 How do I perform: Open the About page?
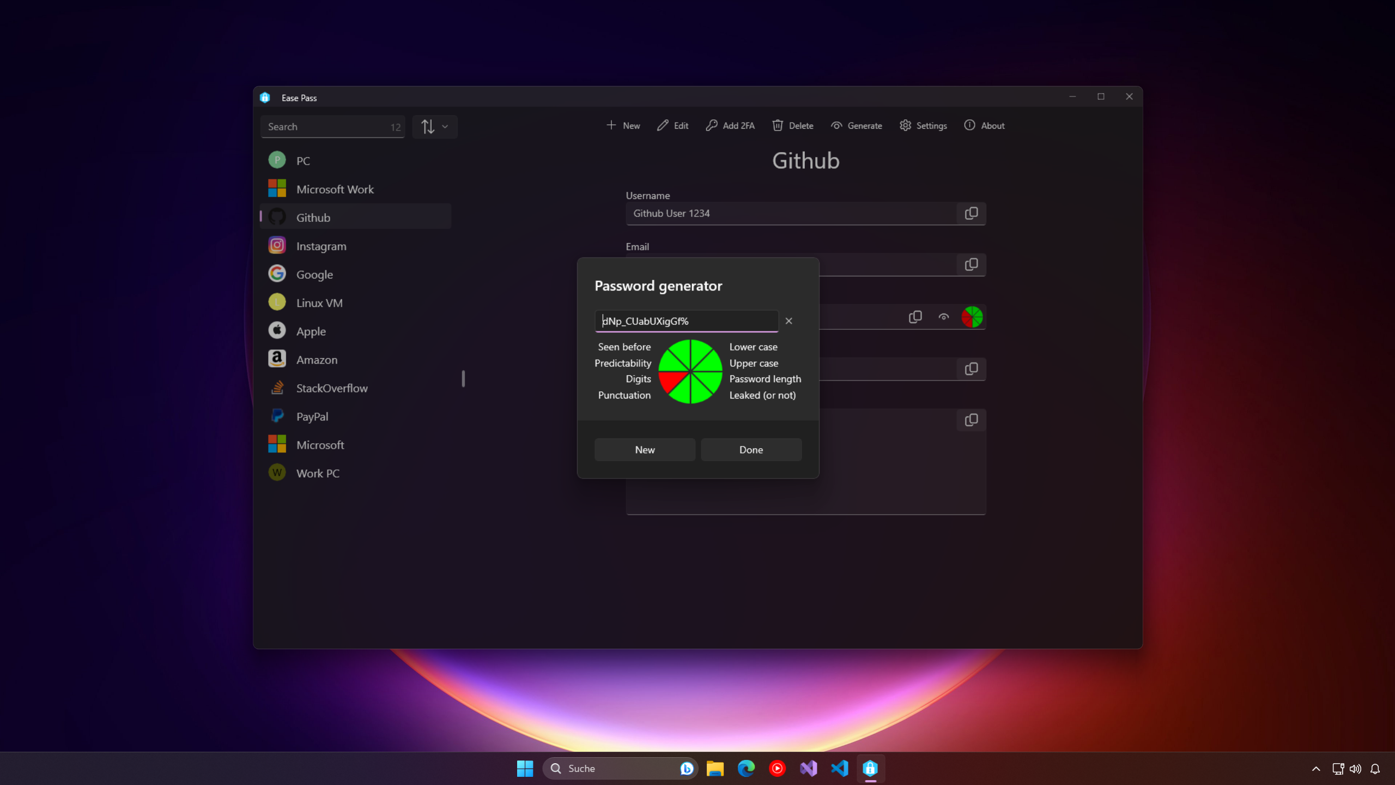[984, 125]
